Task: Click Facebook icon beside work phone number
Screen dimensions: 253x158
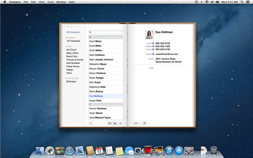Action: coord(154,43)
